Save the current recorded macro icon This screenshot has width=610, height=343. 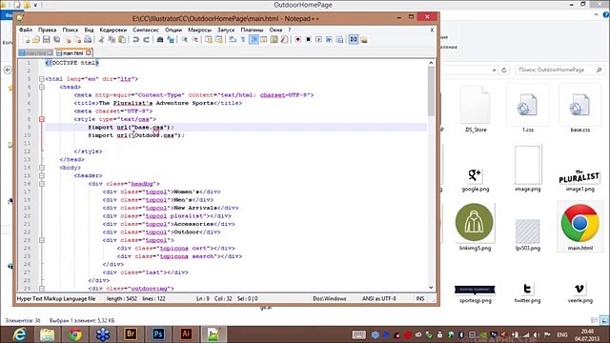tap(339, 40)
